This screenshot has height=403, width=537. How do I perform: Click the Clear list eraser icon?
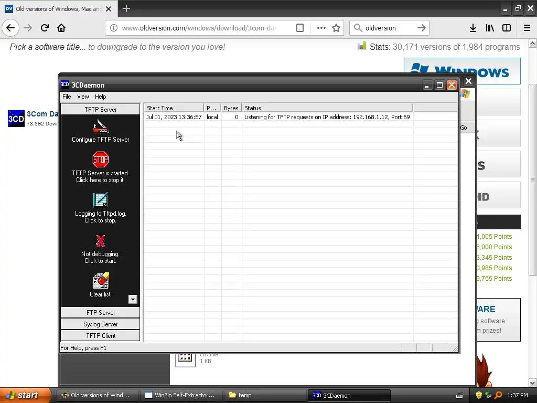pyautogui.click(x=101, y=281)
